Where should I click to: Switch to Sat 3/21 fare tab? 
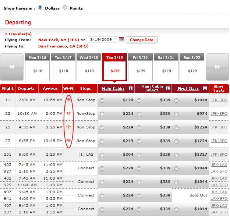(x=166, y=67)
